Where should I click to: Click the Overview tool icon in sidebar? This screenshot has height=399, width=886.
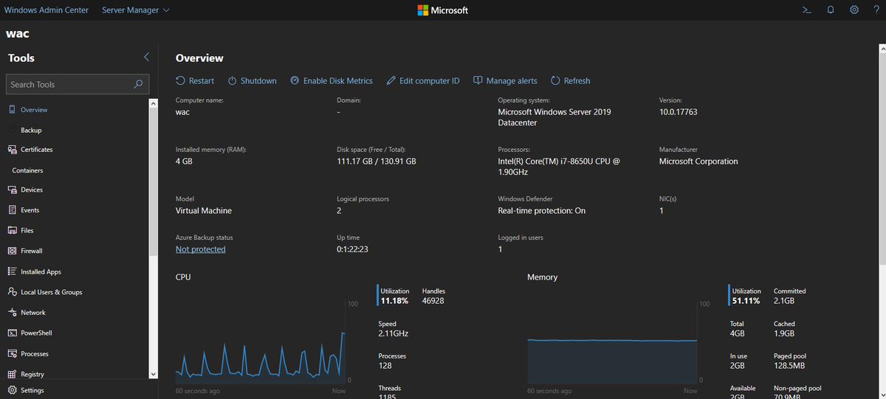13,109
